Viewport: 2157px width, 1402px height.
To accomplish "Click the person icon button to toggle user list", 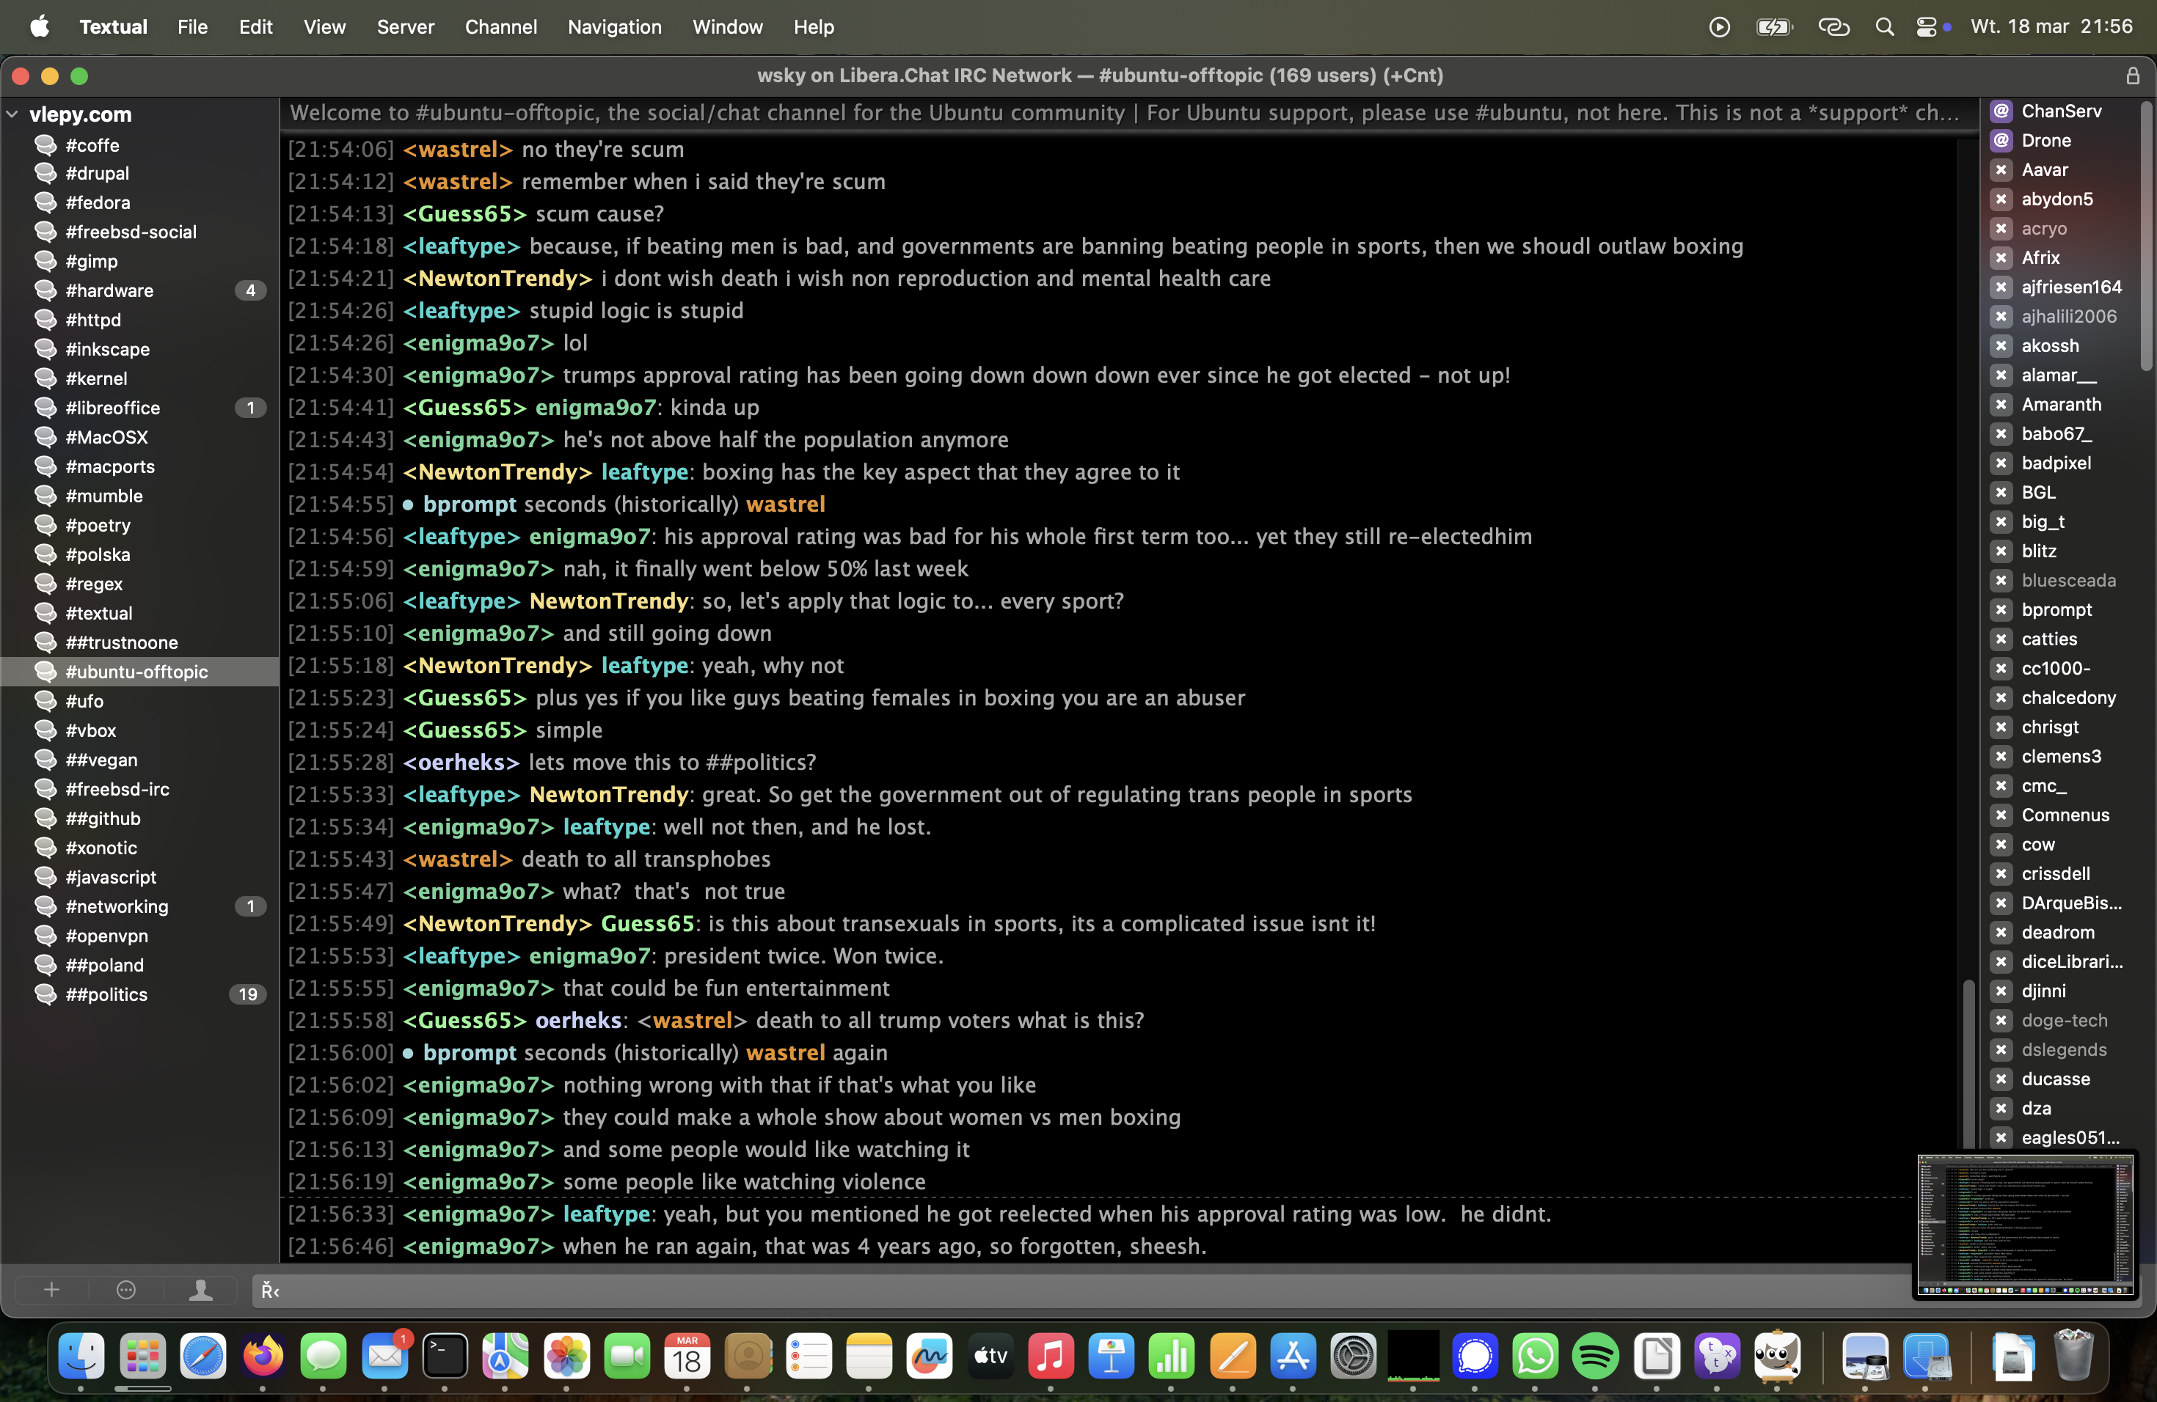I will [x=200, y=1290].
